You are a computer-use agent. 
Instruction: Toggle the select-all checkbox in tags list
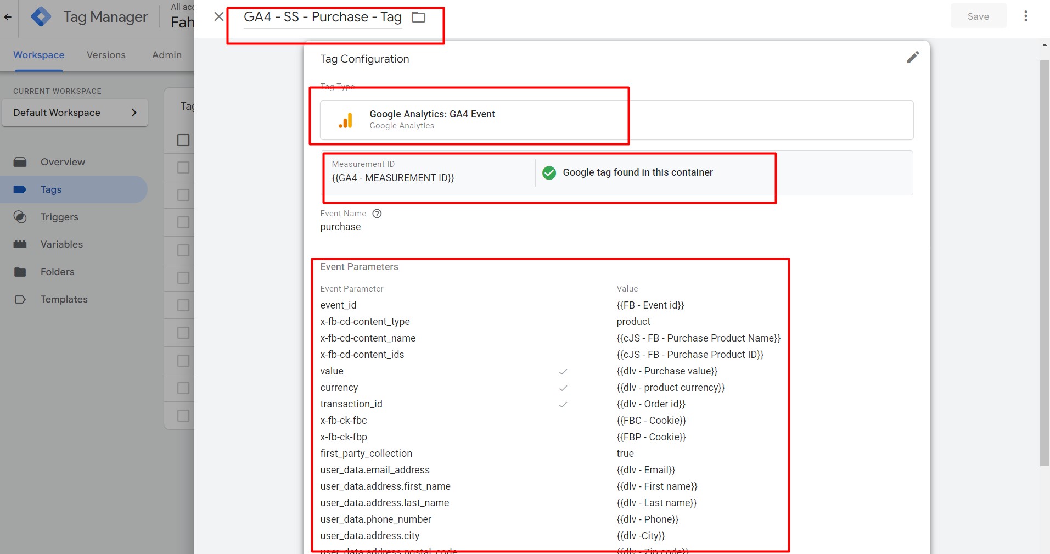click(x=183, y=140)
